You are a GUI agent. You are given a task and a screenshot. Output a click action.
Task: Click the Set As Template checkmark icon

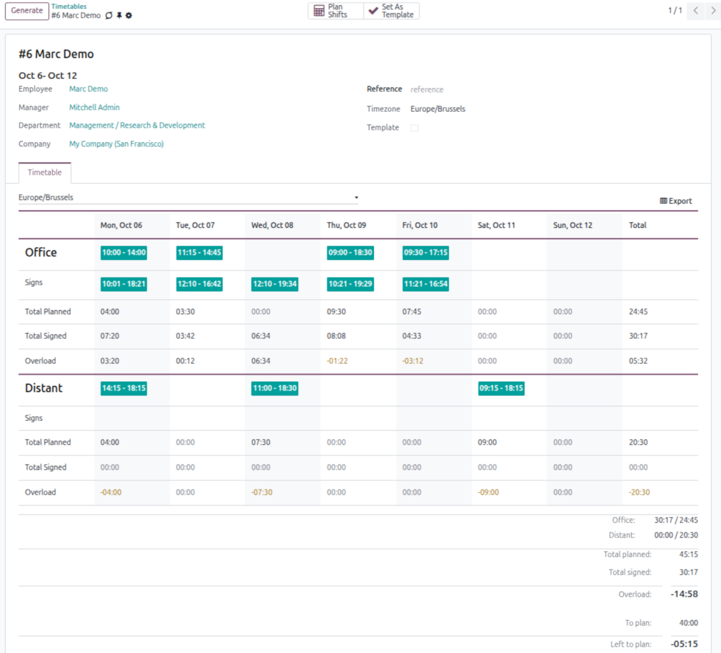(x=373, y=11)
